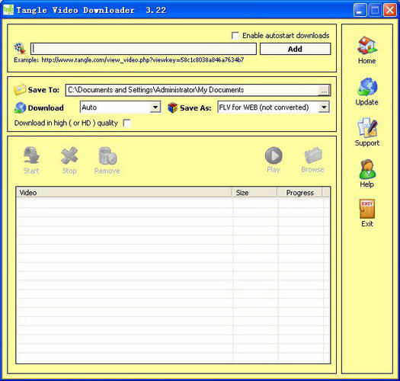The image size is (400, 381).
Task: Maximize the Tangle Video Downloader window
Action: point(375,10)
